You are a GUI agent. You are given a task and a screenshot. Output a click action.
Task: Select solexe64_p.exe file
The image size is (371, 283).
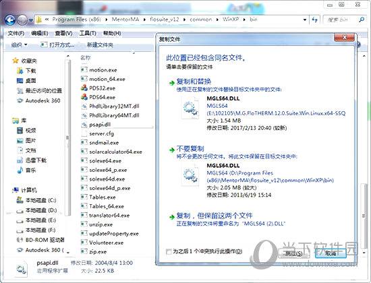coord(104,170)
